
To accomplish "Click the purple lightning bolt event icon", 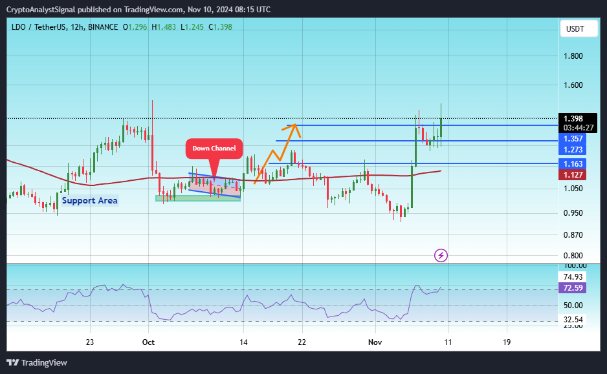I will coord(441,255).
